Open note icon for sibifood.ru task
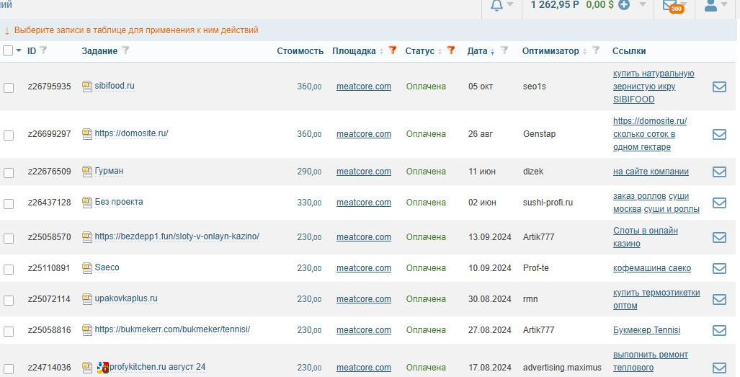The height and width of the screenshot is (377, 740). pyautogui.click(x=87, y=87)
